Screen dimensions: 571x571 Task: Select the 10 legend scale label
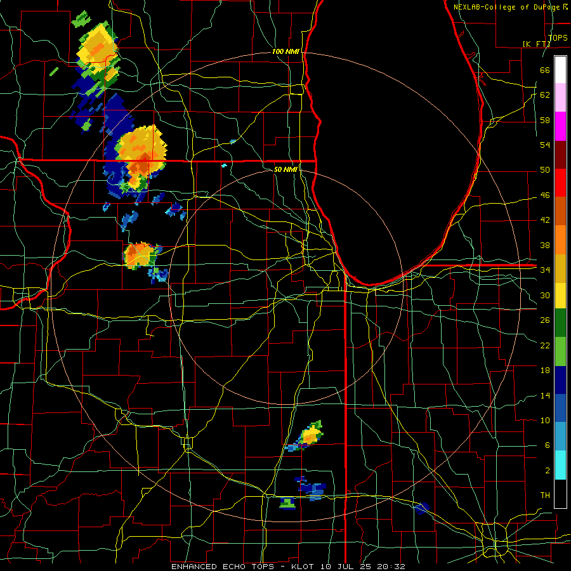[545, 420]
